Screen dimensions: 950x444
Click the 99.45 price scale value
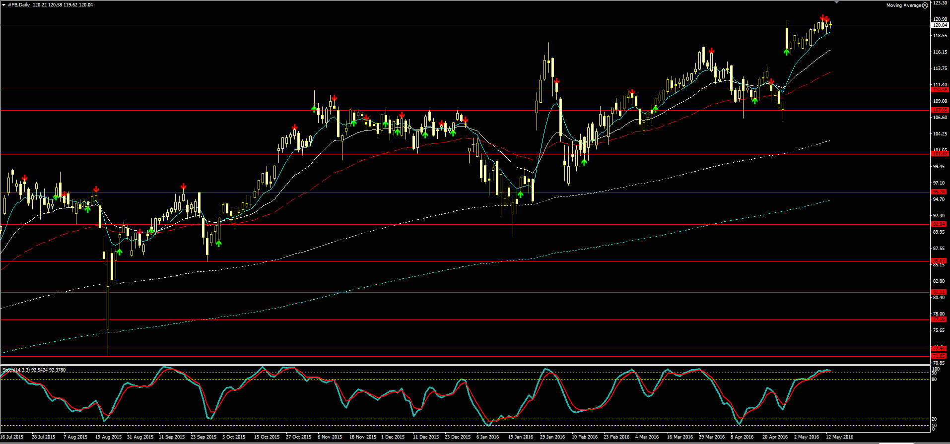tap(940, 167)
